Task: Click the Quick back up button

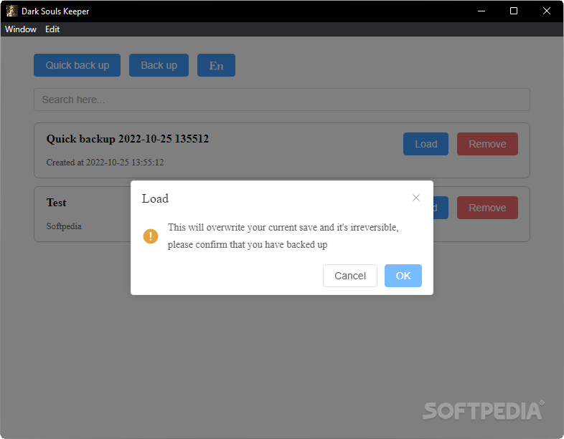Action: click(x=77, y=65)
